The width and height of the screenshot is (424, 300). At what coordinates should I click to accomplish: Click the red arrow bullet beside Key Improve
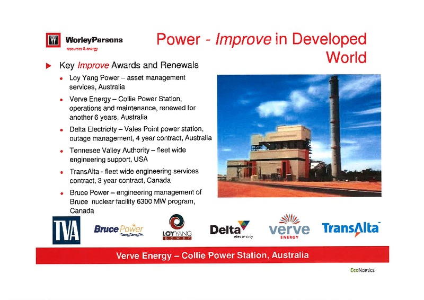(x=49, y=66)
